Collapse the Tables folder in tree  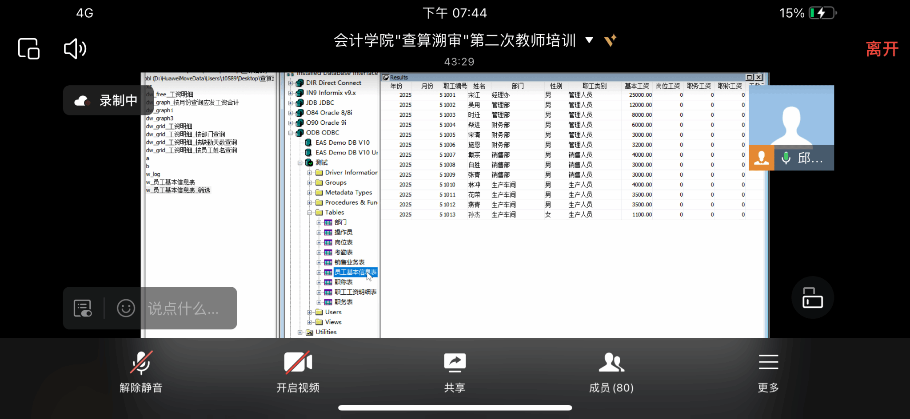310,213
